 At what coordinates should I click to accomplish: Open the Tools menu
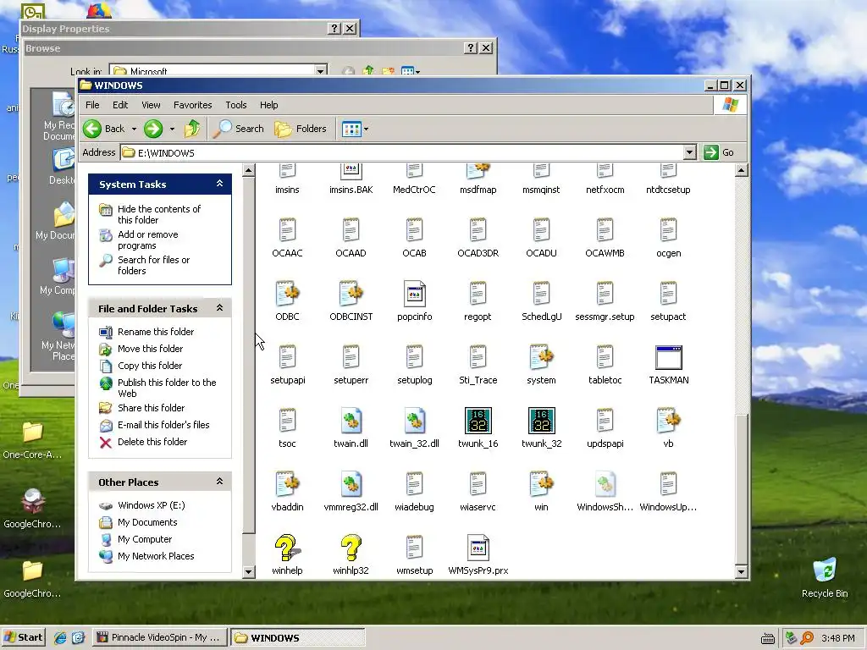coord(236,105)
